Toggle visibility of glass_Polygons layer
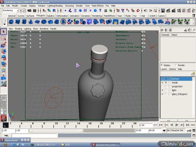The width and height of the screenshot is (196, 147). tap(162, 94)
